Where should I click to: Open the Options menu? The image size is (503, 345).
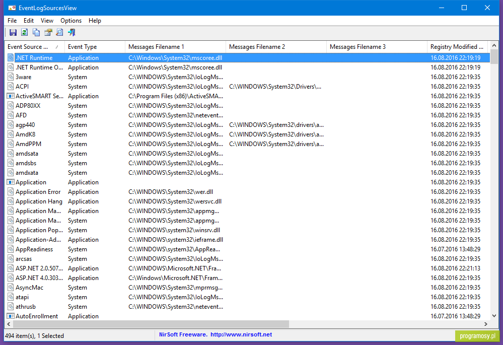pos(71,21)
